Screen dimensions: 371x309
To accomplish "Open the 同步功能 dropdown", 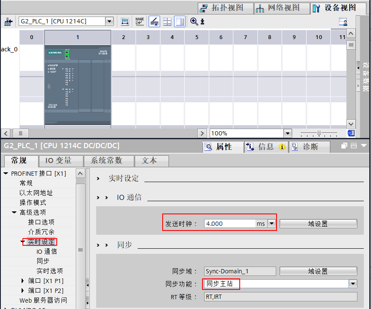I will pos(353,284).
